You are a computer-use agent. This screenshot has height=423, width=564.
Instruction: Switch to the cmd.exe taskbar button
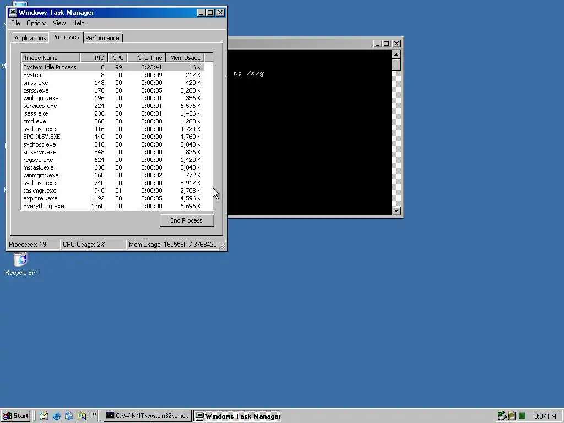pyautogui.click(x=148, y=416)
